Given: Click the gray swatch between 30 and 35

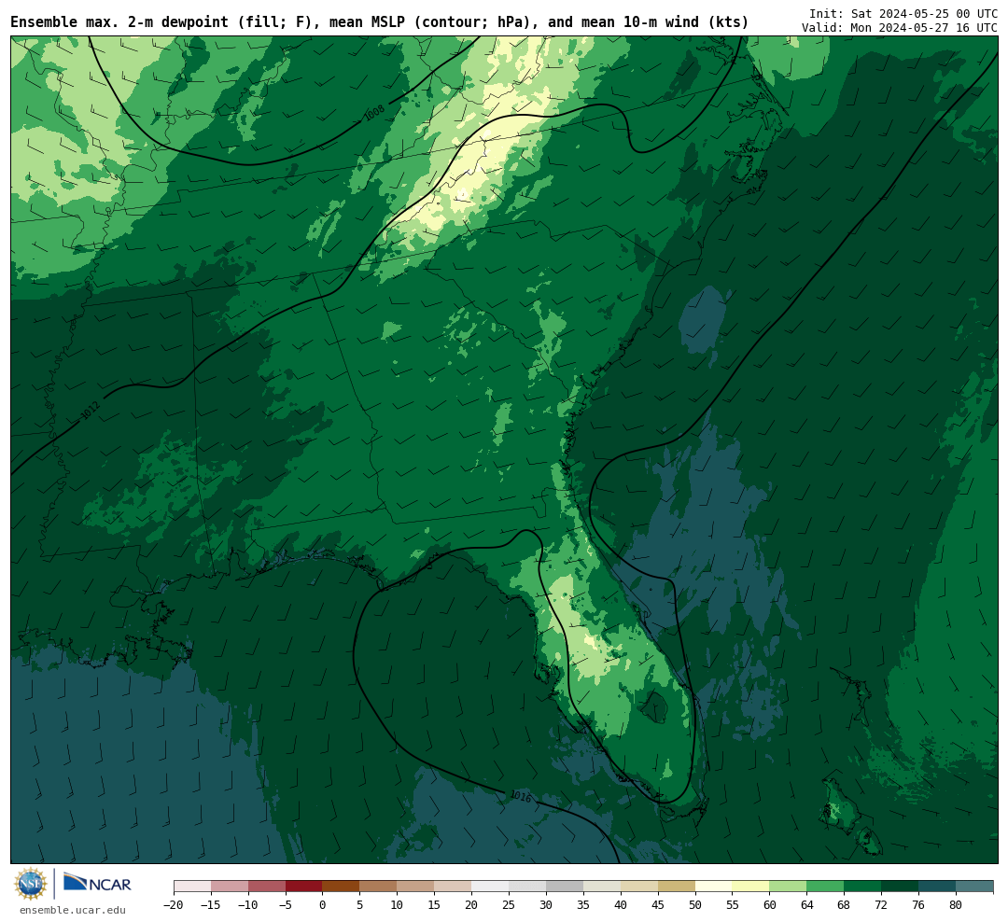Looking at the screenshot, I should pos(565,887).
